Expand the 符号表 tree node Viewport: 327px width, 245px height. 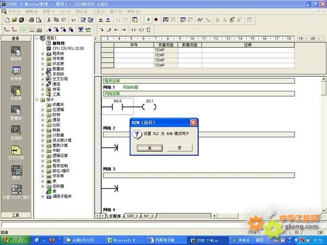(43, 58)
